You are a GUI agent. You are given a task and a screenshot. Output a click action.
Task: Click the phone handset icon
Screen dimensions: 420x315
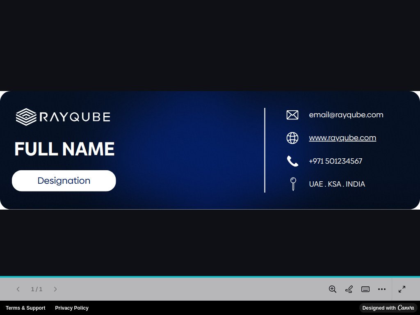pyautogui.click(x=292, y=161)
